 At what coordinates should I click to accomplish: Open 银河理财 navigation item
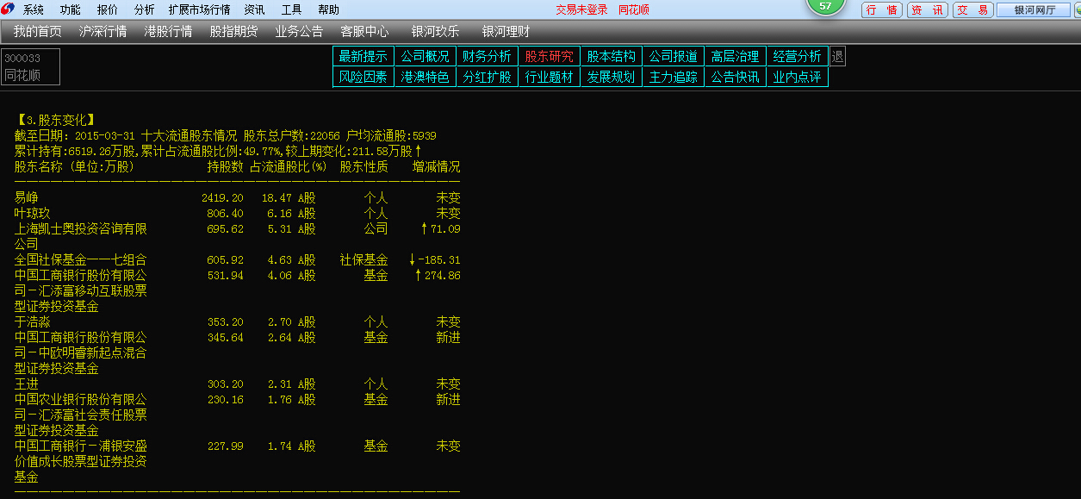coord(506,31)
